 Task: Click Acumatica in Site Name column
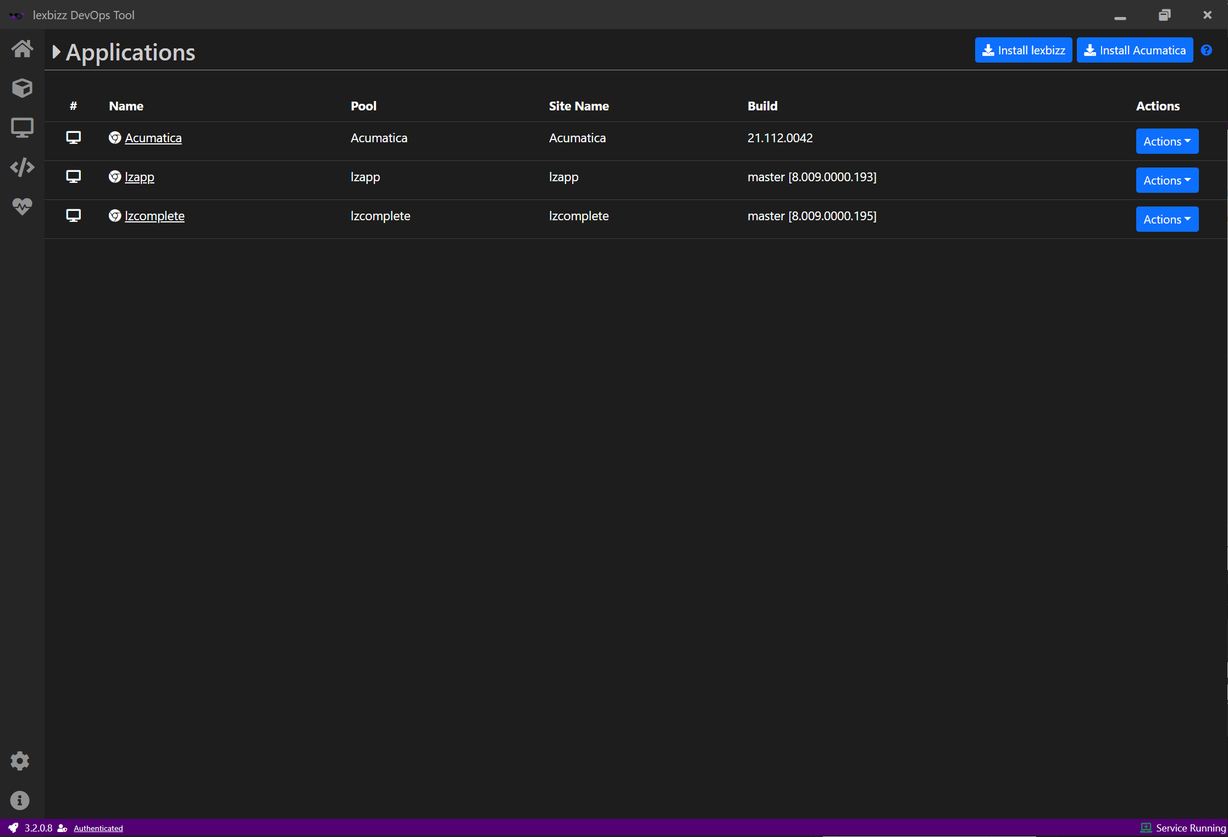click(x=577, y=138)
